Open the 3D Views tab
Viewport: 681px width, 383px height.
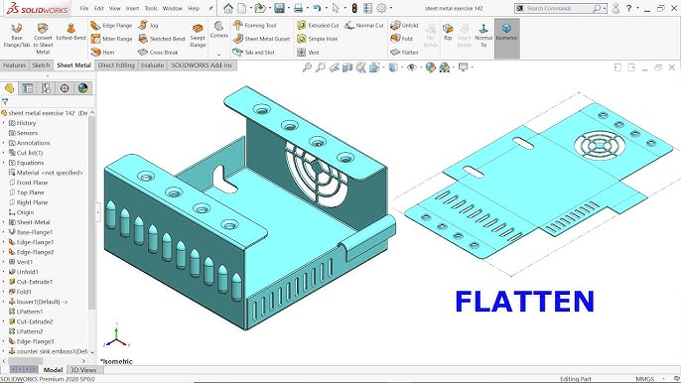83,370
